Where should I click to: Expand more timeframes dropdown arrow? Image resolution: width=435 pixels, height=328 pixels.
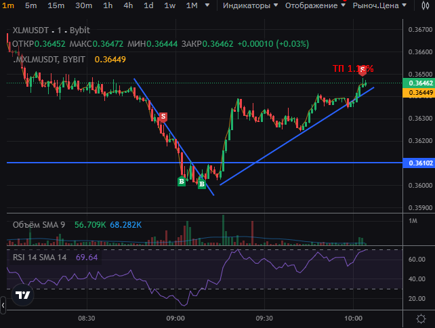click(207, 5)
